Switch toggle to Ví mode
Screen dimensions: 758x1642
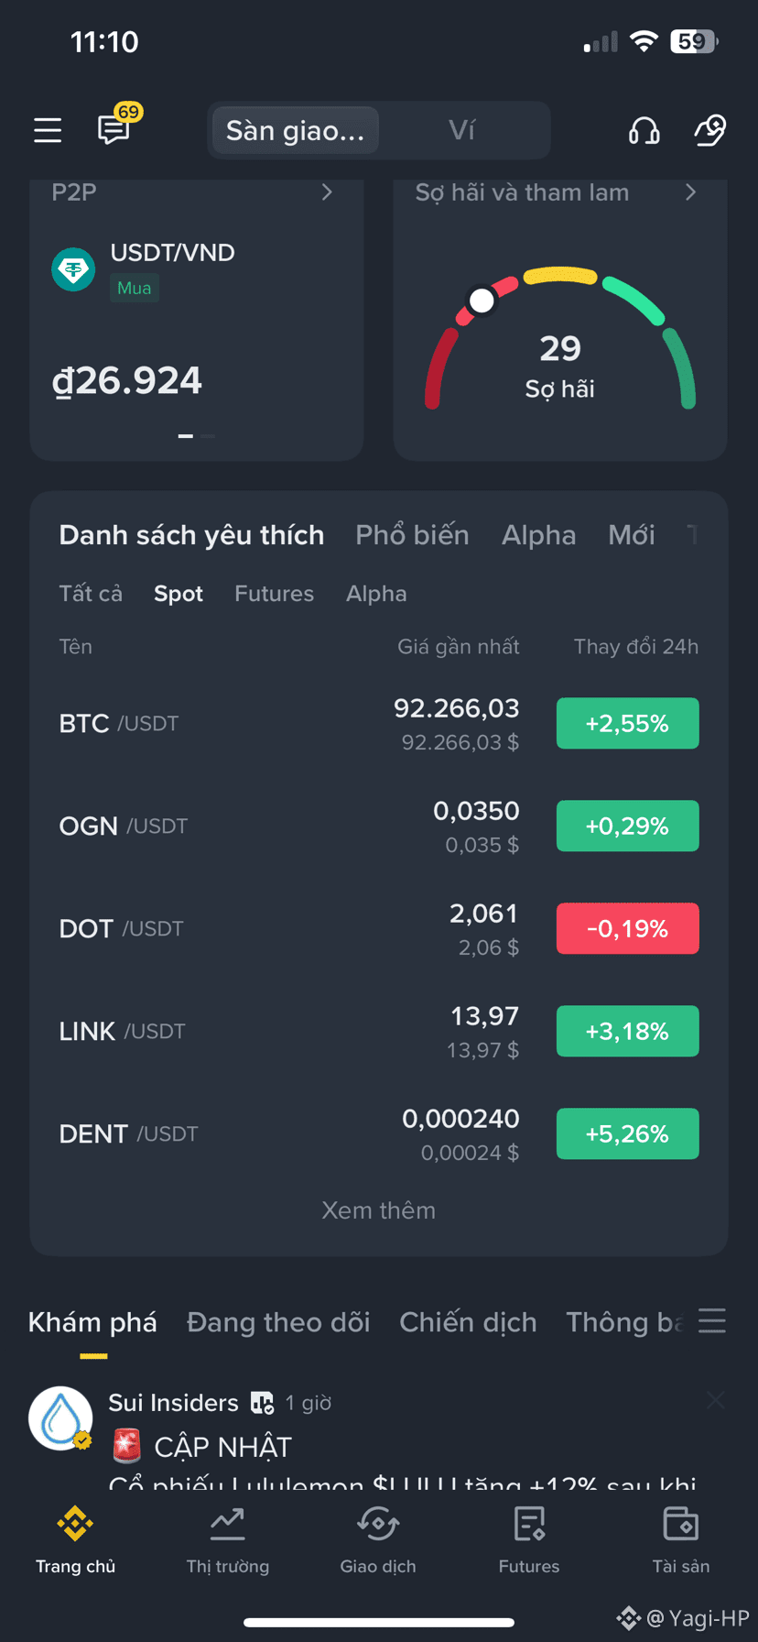pos(462,130)
